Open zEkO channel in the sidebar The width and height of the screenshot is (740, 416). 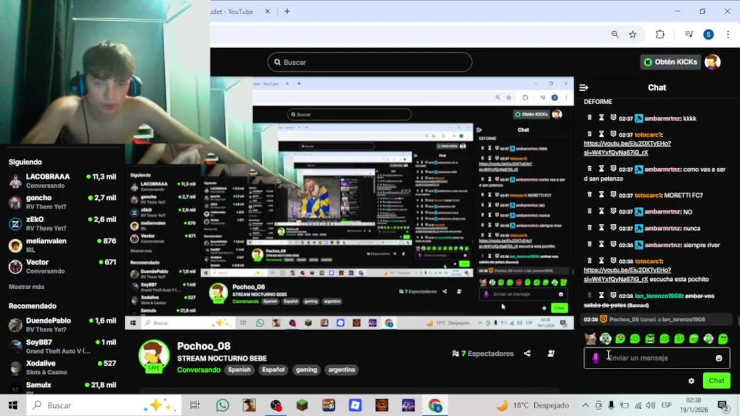[62, 224]
